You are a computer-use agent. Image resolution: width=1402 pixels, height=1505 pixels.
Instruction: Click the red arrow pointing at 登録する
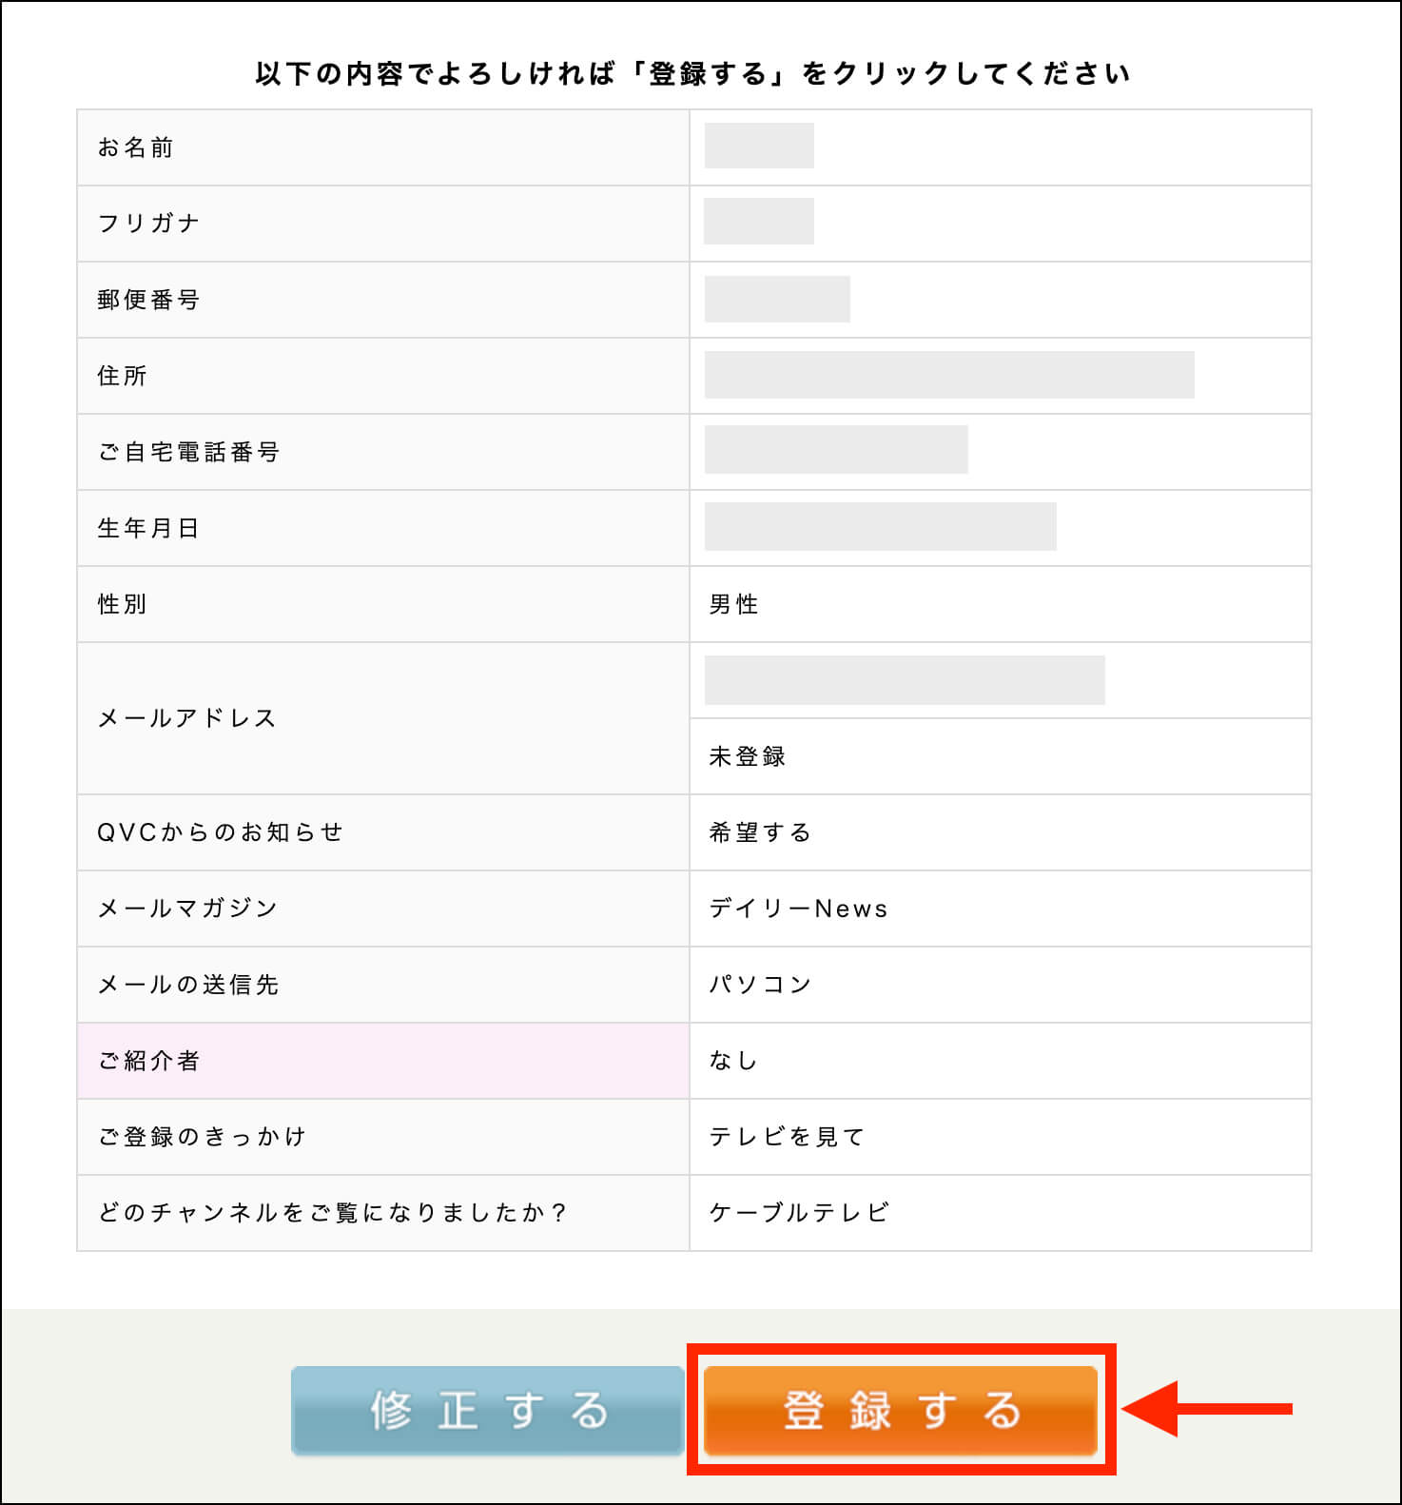pyautogui.click(x=1206, y=1409)
